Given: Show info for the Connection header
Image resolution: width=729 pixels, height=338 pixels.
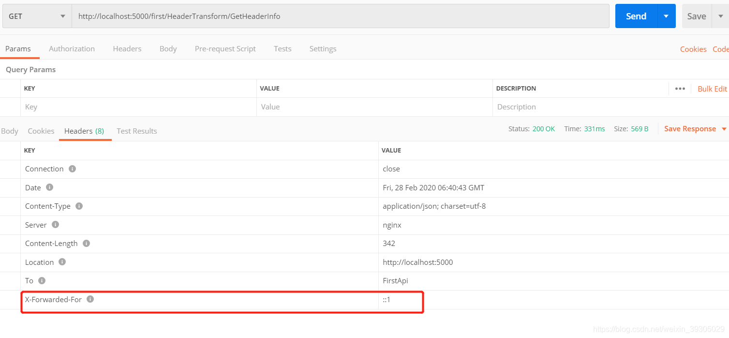Looking at the screenshot, I should click(72, 169).
